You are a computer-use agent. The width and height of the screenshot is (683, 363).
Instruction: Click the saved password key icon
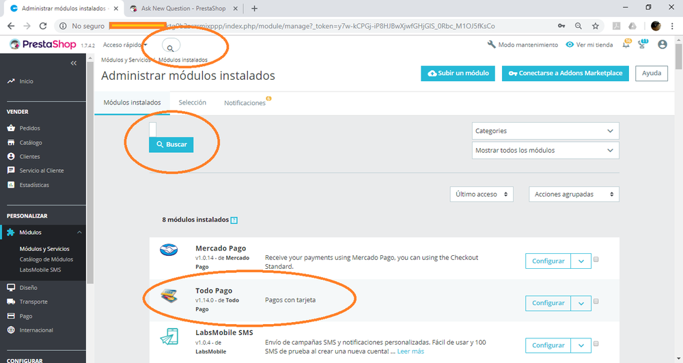[561, 26]
